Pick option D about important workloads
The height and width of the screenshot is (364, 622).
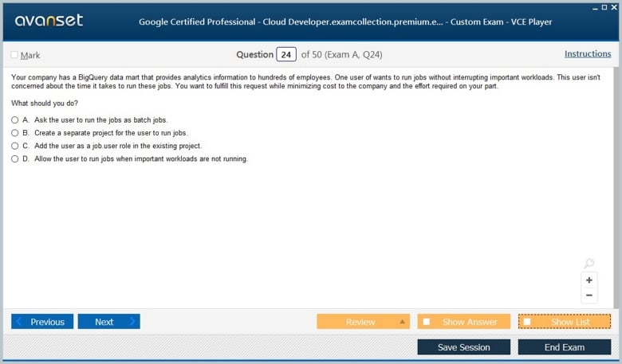click(15, 159)
